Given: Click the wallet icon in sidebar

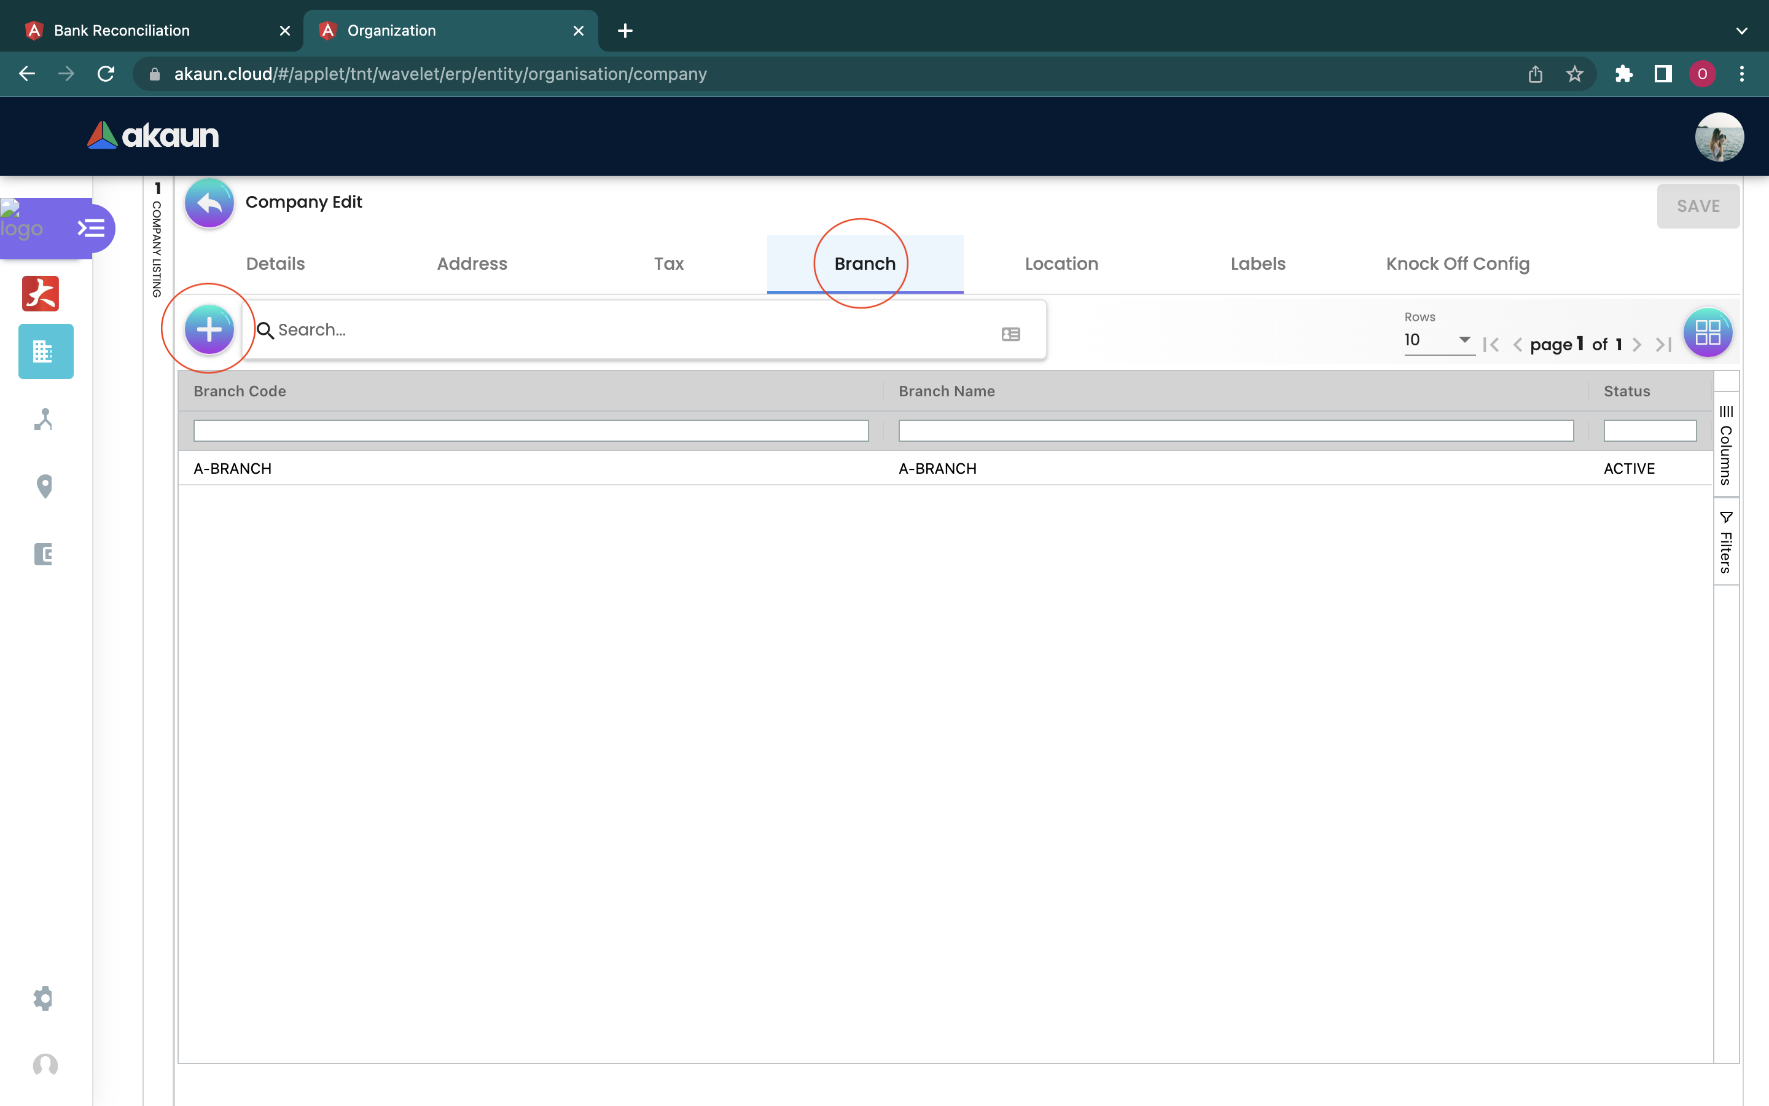Looking at the screenshot, I should (44, 554).
